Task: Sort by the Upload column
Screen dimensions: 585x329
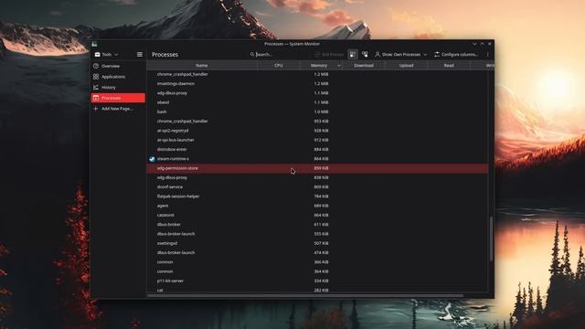Action: (x=406, y=65)
